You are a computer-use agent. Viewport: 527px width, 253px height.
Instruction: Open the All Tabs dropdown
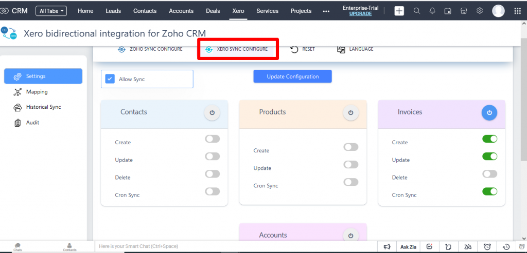tap(51, 11)
